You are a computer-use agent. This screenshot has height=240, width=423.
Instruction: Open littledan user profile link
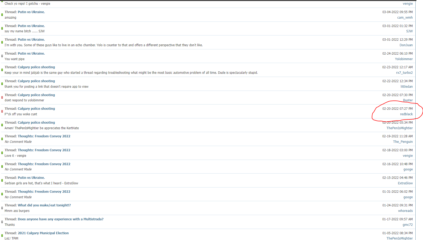407,87
